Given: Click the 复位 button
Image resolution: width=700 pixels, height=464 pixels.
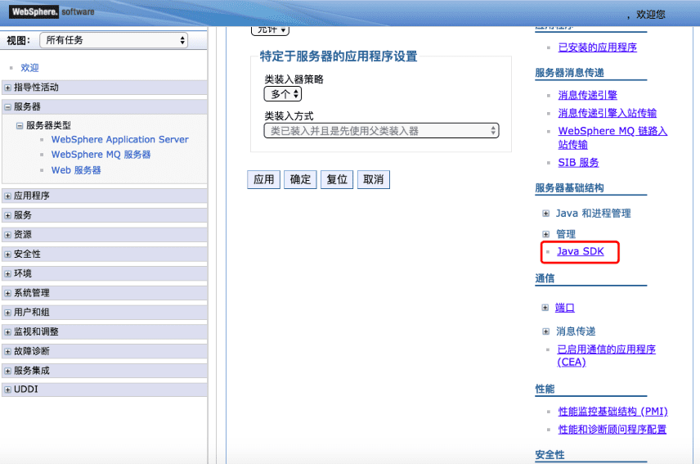Looking at the screenshot, I should pyautogui.click(x=337, y=179).
